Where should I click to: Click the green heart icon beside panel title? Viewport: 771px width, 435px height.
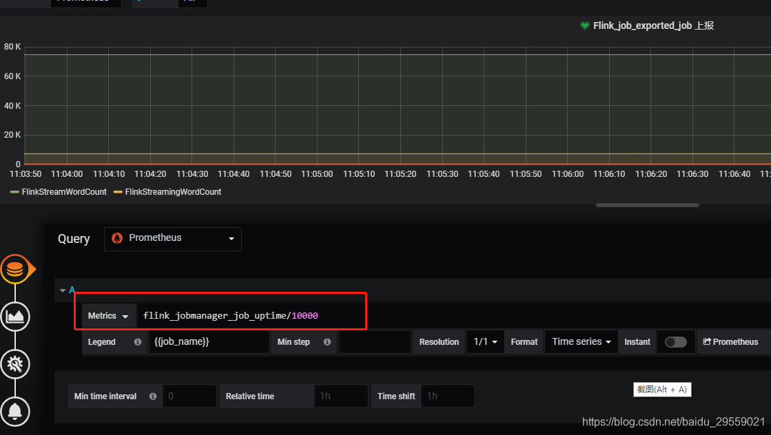585,25
